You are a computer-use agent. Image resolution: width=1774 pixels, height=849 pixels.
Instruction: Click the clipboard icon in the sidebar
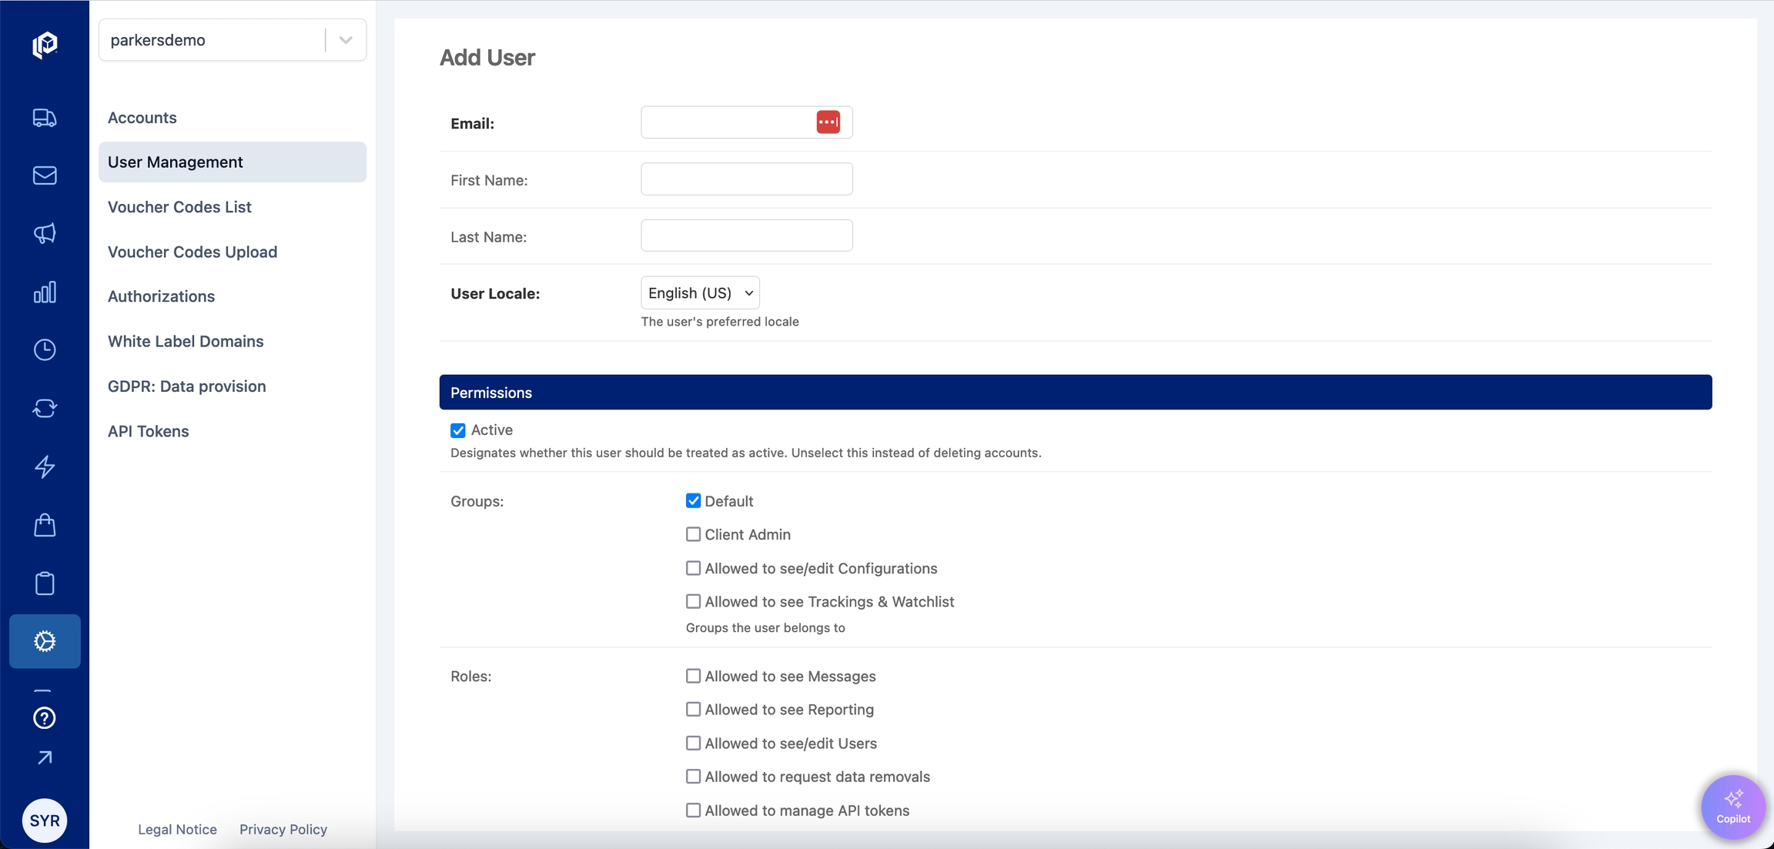coord(45,583)
